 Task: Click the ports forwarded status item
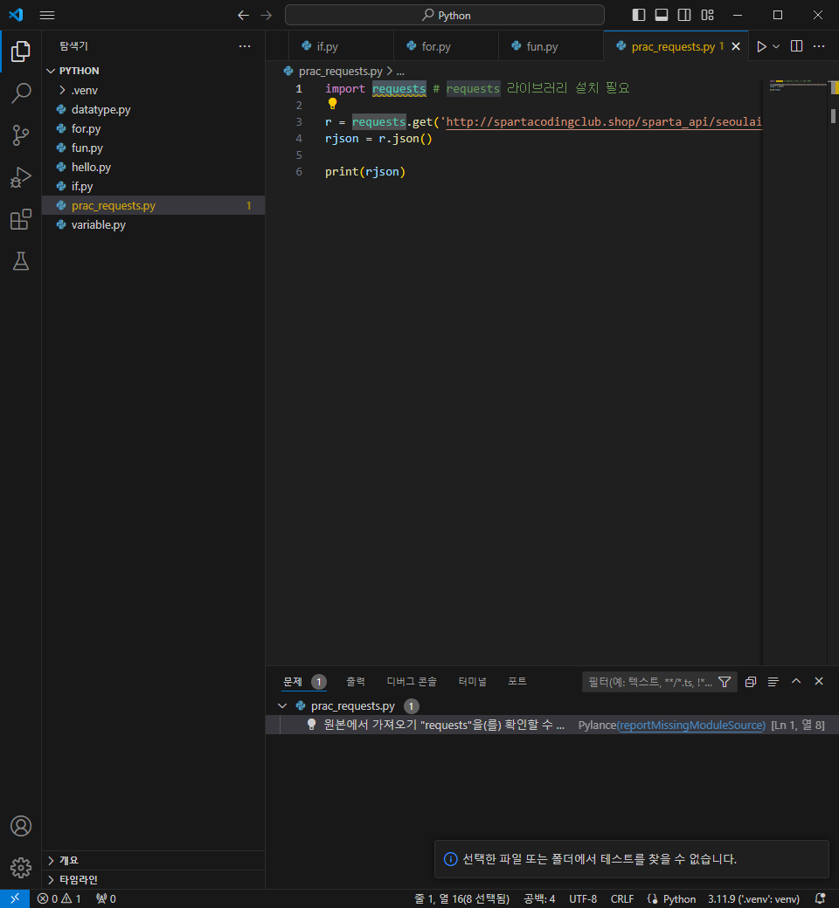[106, 898]
